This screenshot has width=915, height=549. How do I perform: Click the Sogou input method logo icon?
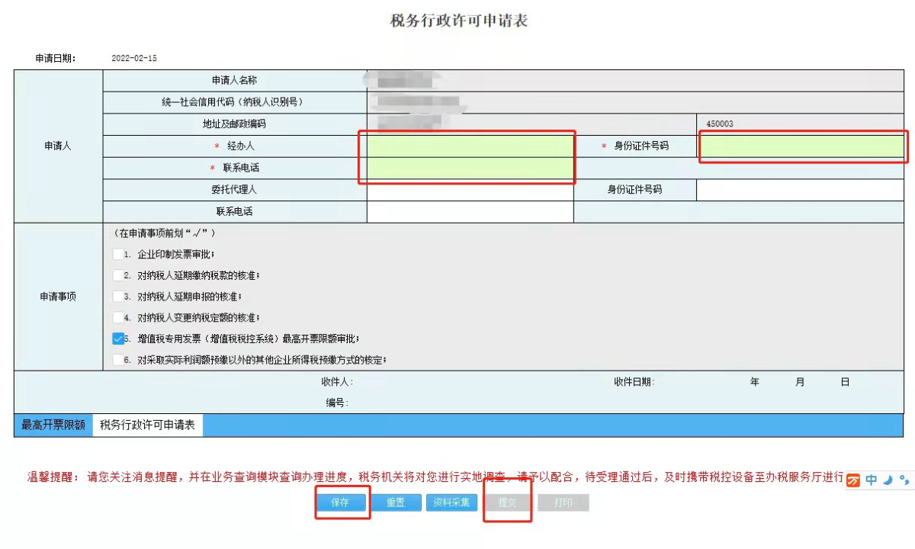click(x=854, y=480)
